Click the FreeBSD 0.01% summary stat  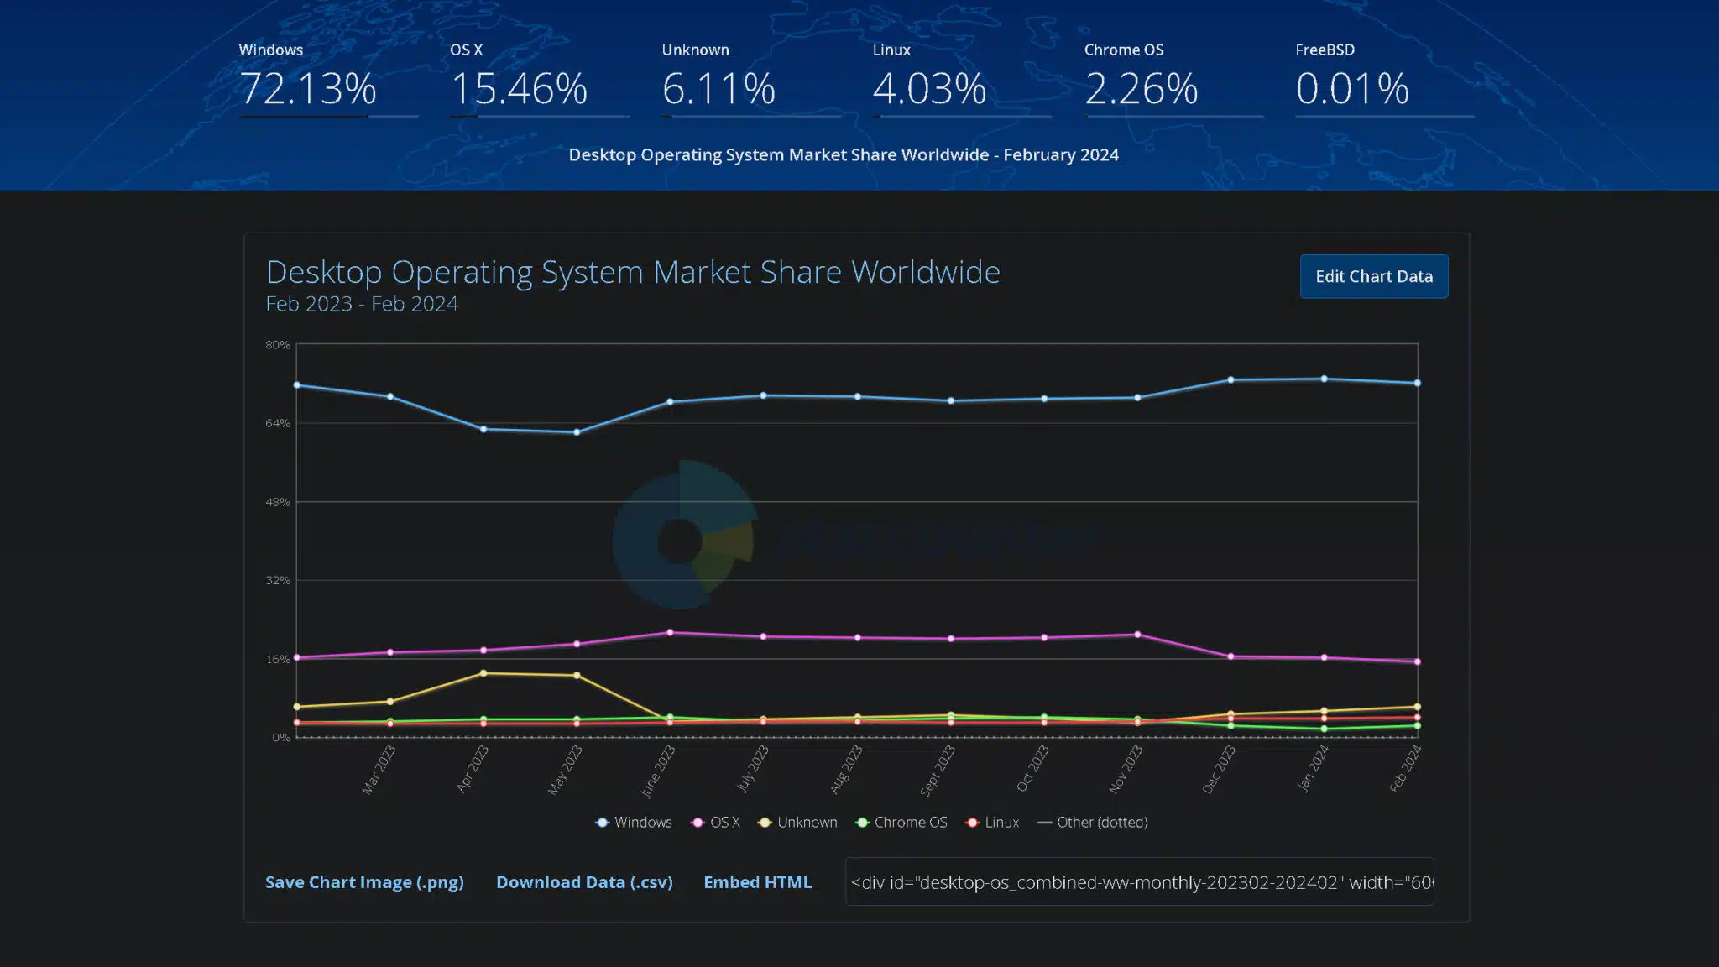coord(1350,88)
